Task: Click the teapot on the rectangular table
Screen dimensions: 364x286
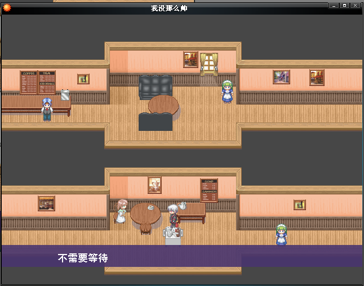Action: 183,206
